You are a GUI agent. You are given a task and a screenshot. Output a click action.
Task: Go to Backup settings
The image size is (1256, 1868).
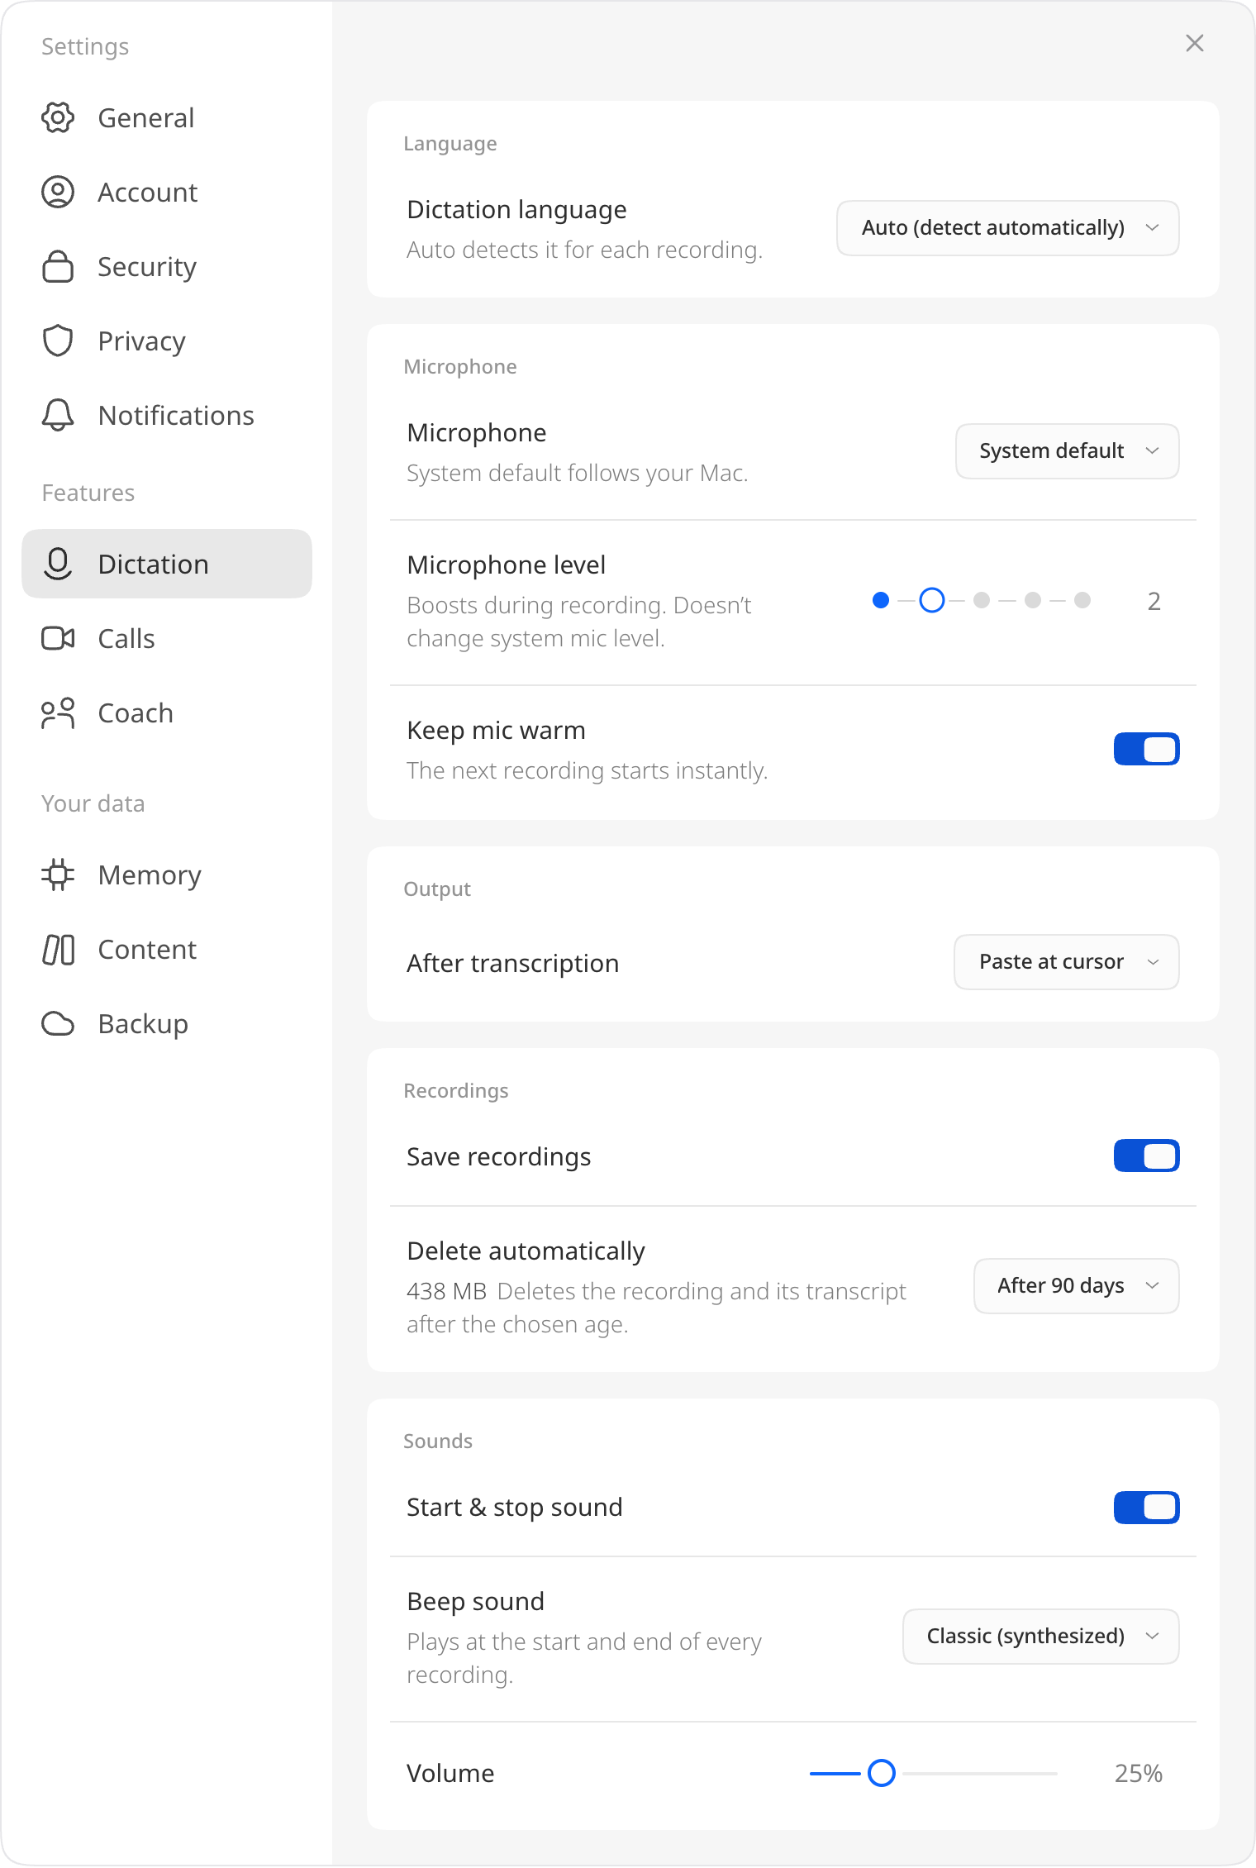167,1024
